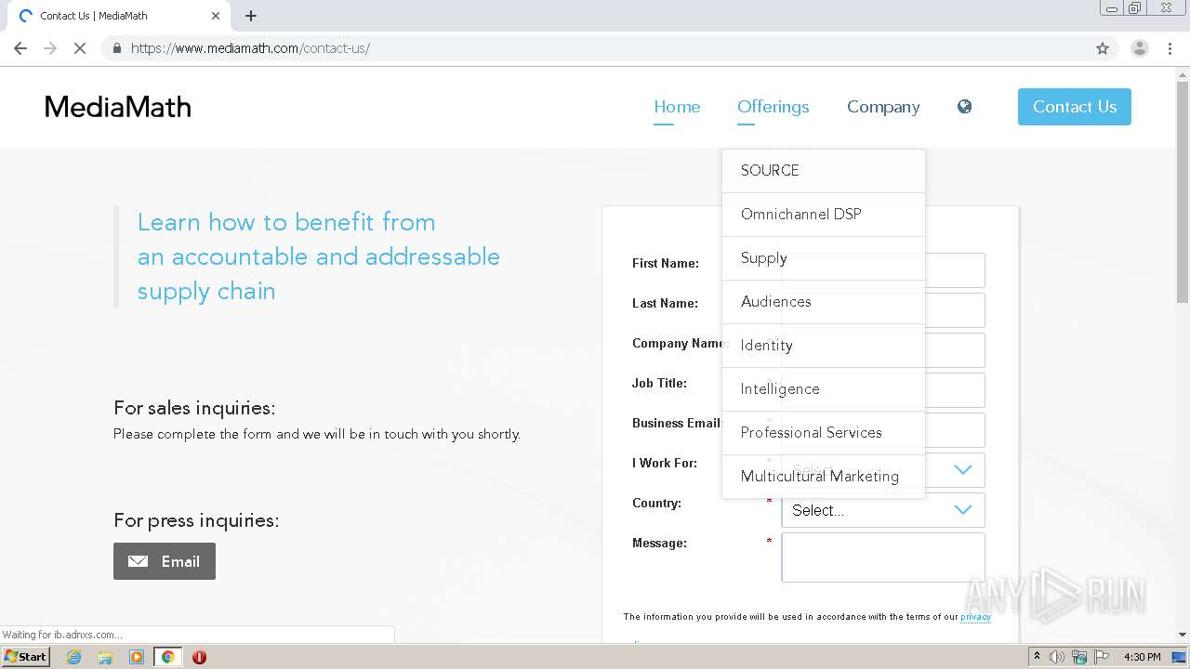This screenshot has height=669, width=1190.
Task: View site security lock info
Action: (x=117, y=48)
